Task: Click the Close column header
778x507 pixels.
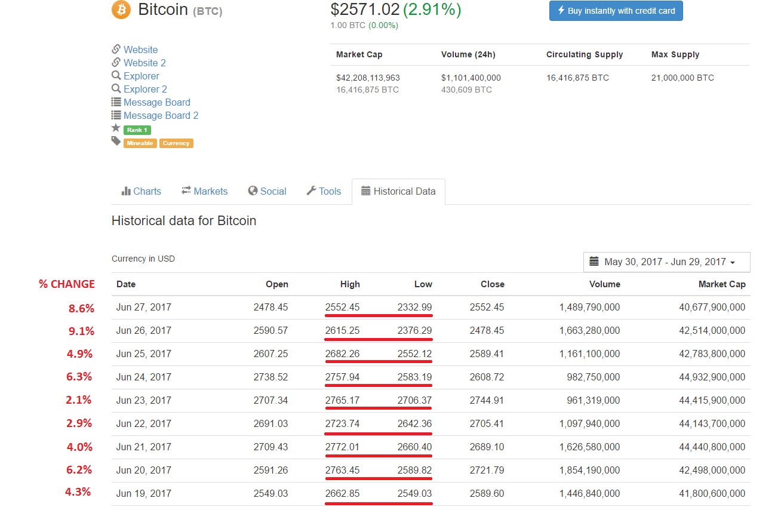Action: (493, 284)
